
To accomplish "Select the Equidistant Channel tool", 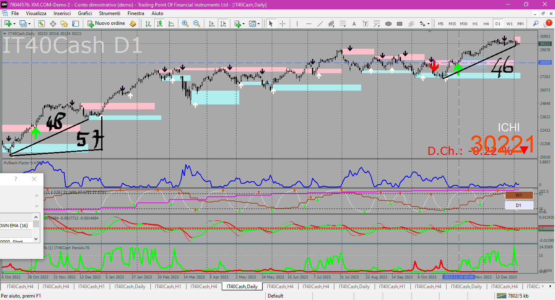I will coord(331,24).
